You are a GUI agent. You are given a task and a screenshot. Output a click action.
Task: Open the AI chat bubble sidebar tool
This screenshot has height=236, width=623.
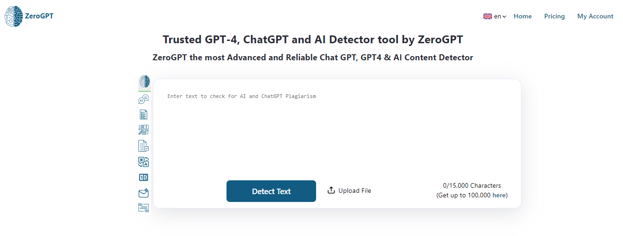click(144, 99)
